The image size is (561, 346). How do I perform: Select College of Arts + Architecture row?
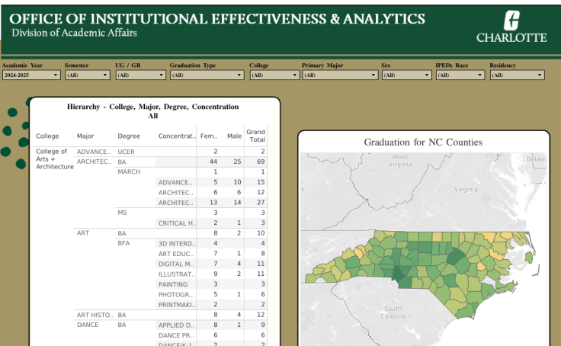[53, 159]
